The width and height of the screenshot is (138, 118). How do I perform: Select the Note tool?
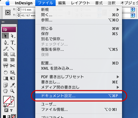[x=6, y=85]
